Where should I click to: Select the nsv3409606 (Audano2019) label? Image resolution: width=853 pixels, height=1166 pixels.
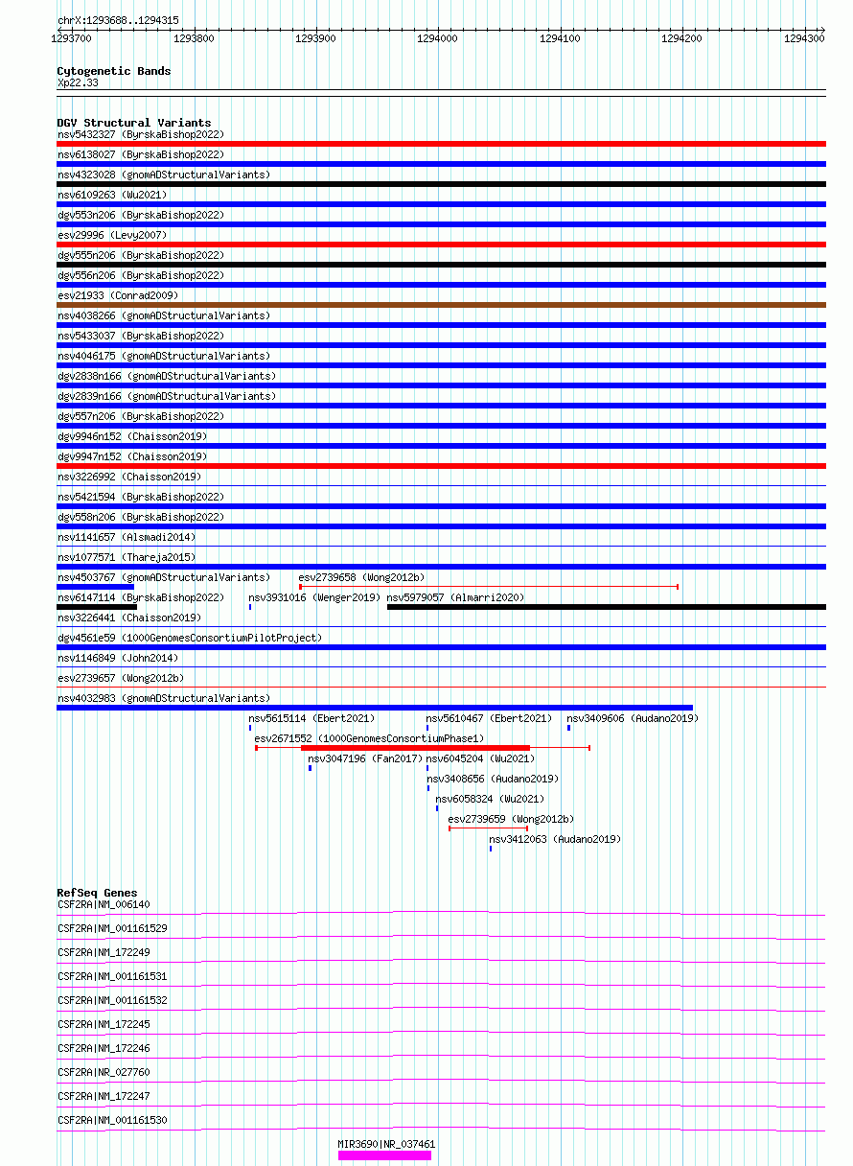coord(633,718)
